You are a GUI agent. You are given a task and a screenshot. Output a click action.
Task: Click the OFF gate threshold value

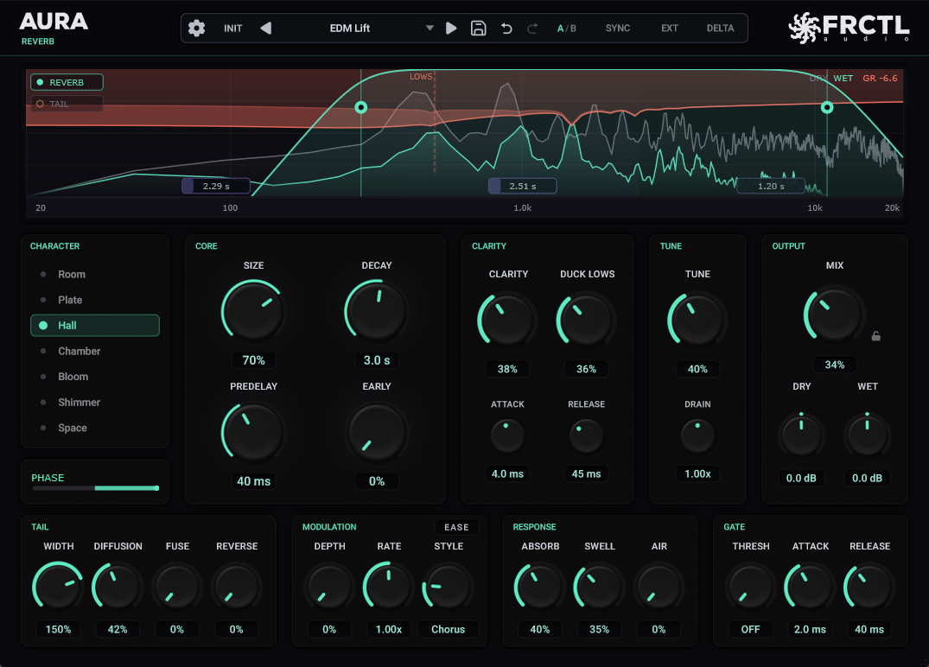[x=750, y=629]
